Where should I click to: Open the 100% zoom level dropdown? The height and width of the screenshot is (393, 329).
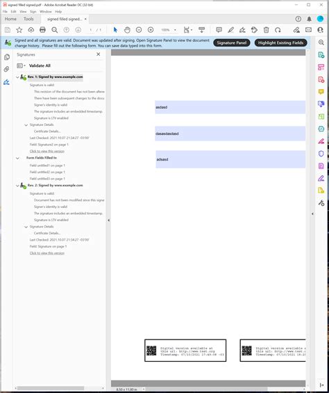175,30
